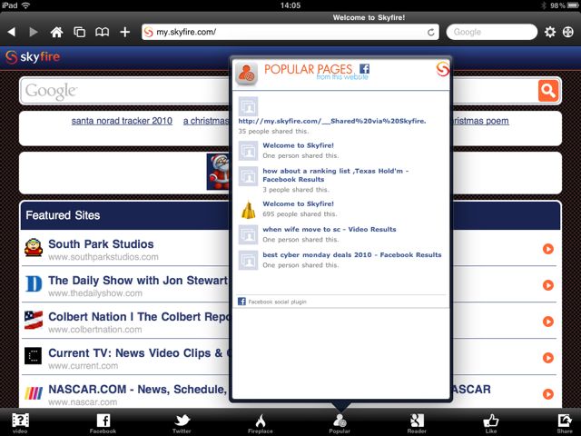Open 'best cyber monday deals 2010' link
581x436 pixels.
pyautogui.click(x=352, y=254)
